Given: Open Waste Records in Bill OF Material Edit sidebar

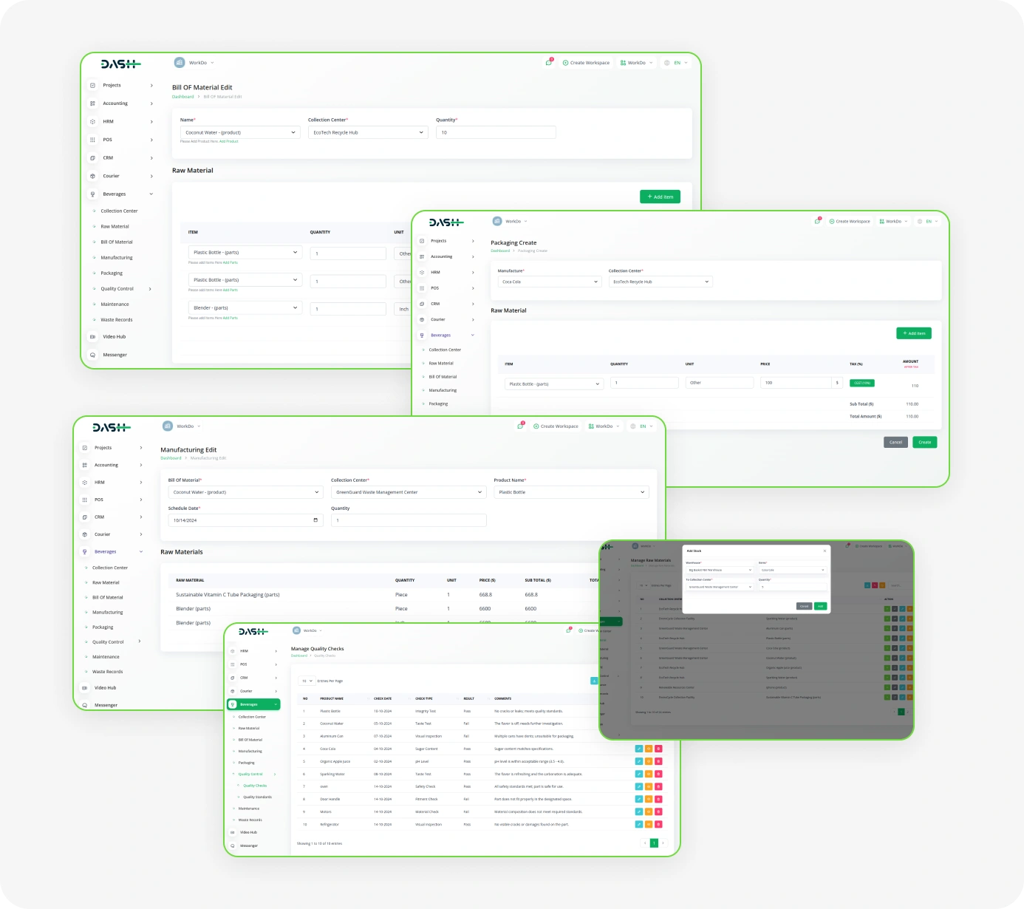Looking at the screenshot, I should [x=117, y=320].
